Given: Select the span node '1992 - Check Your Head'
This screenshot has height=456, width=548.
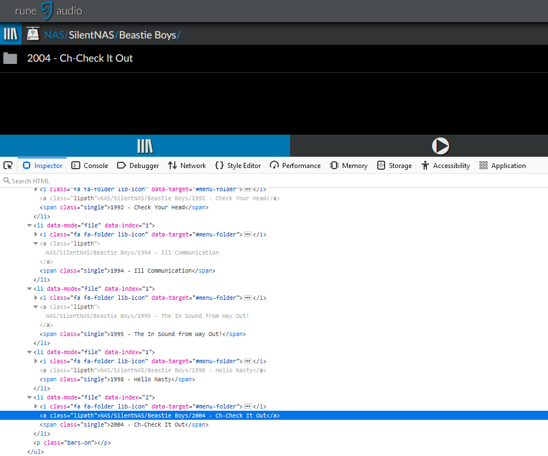Looking at the screenshot, I should [124, 208].
